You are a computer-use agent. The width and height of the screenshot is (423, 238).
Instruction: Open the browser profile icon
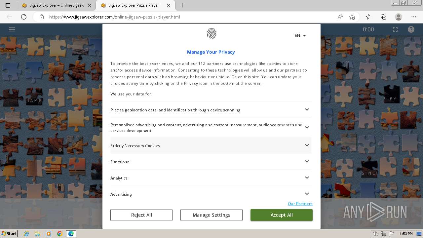[x=399, y=17]
